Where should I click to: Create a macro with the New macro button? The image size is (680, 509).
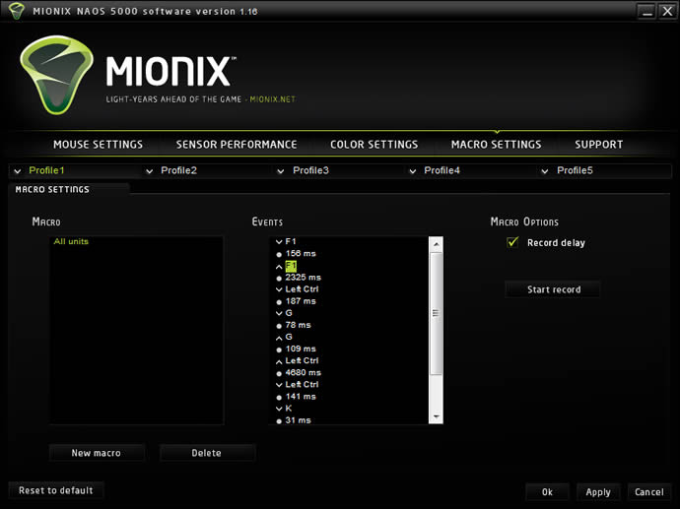(x=97, y=453)
